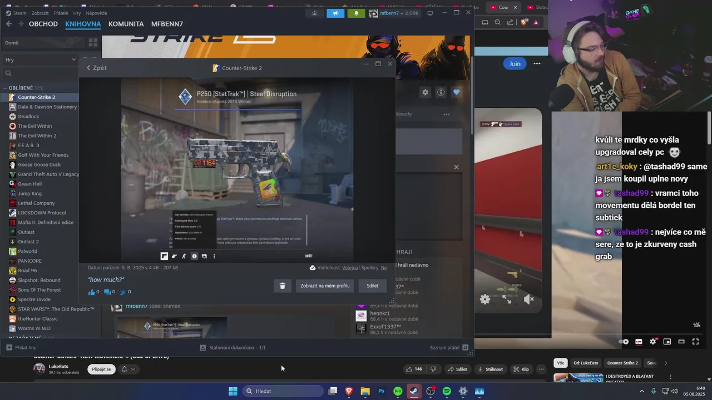Click Klip button under video
712x400 pixels.
pyautogui.click(x=521, y=369)
